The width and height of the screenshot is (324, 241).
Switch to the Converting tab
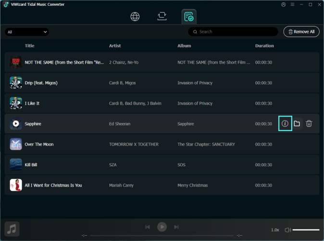click(162, 16)
